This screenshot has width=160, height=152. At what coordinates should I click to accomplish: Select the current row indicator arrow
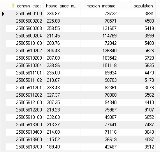[x=3, y=14]
